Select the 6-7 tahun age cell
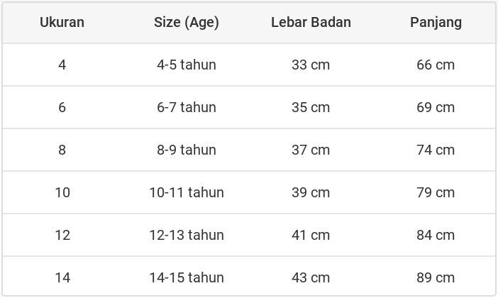Screen dimensions: 498x298 coord(187,107)
